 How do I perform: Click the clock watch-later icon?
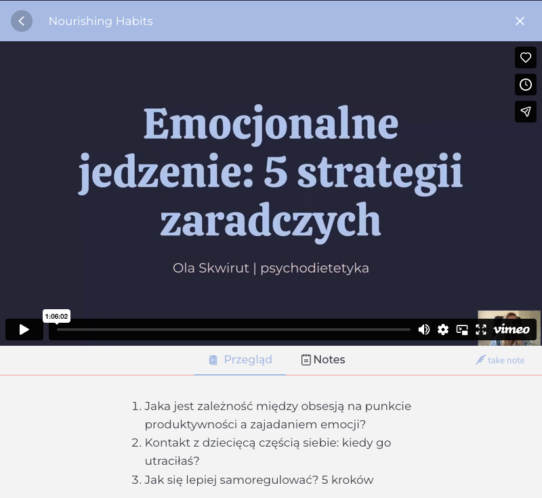click(x=525, y=85)
